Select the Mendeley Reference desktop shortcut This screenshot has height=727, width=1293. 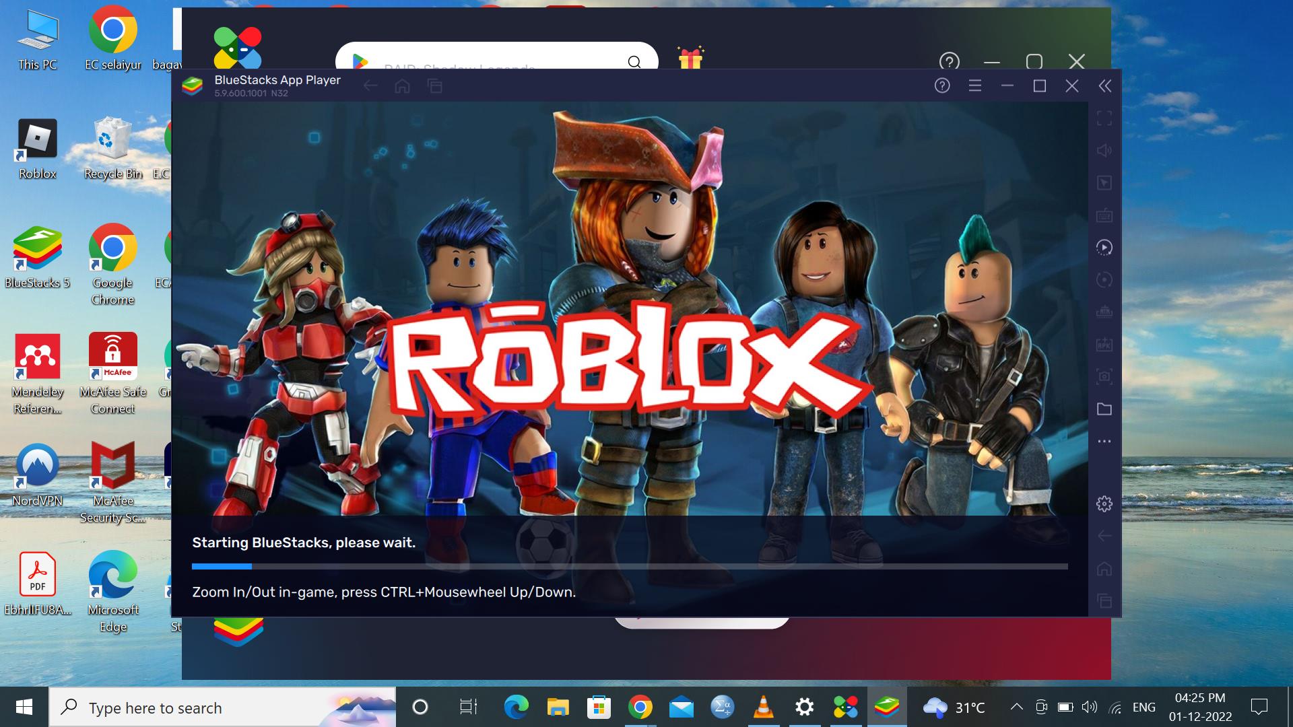38,374
